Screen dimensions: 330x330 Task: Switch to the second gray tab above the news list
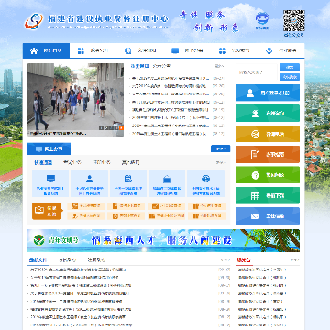coord(161,66)
